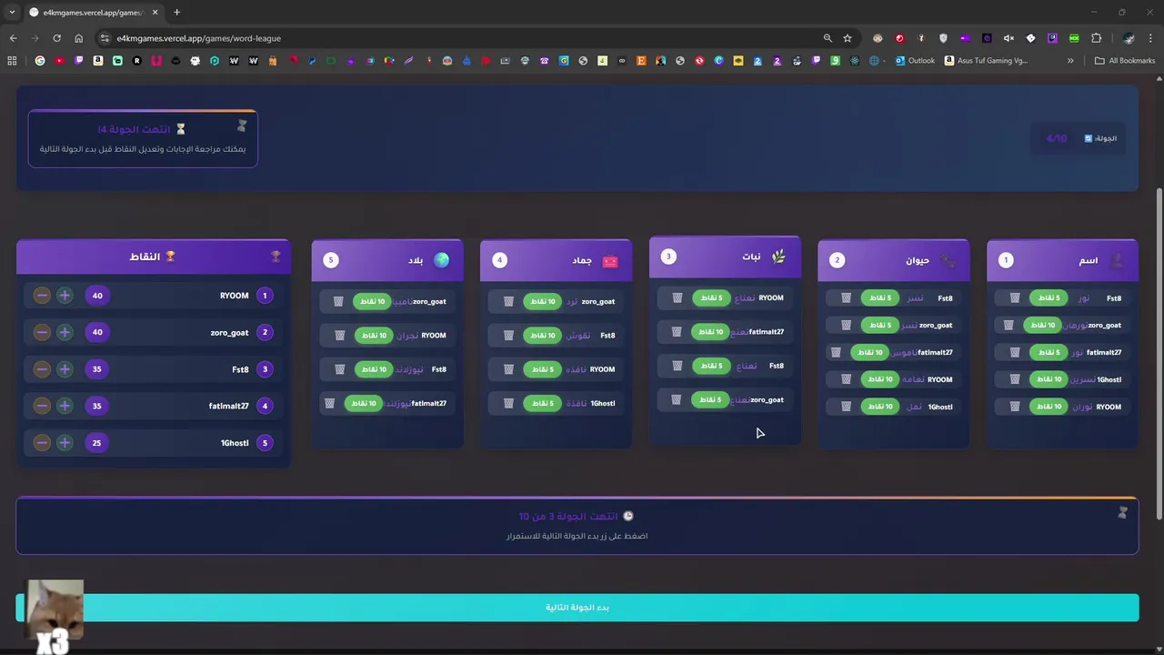Go back to previous page
Image resolution: width=1164 pixels, height=655 pixels.
13,38
